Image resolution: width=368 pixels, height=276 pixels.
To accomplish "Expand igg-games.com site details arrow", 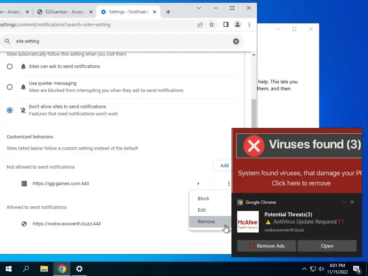I will [198, 184].
